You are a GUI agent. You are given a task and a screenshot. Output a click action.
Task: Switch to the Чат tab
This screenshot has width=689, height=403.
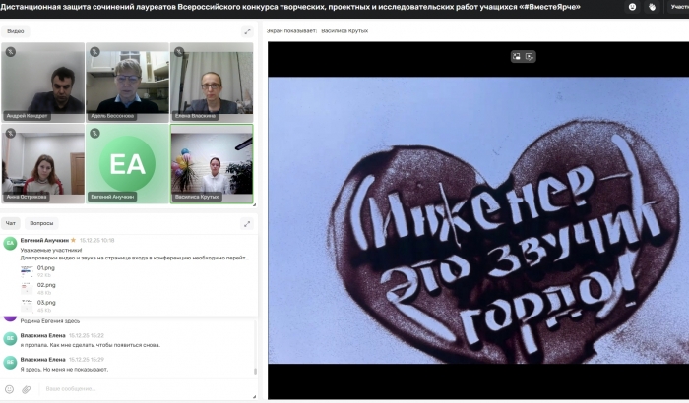tap(11, 224)
